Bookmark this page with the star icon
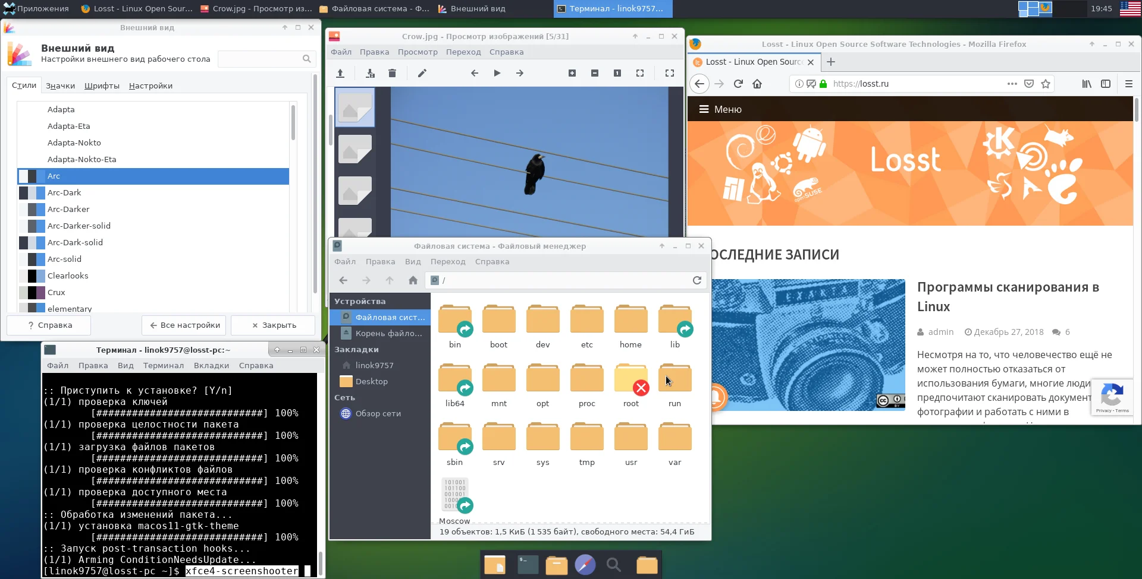This screenshot has height=579, width=1142. tap(1046, 84)
